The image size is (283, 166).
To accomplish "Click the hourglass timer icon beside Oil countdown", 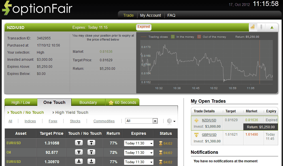I will click(x=161, y=152).
